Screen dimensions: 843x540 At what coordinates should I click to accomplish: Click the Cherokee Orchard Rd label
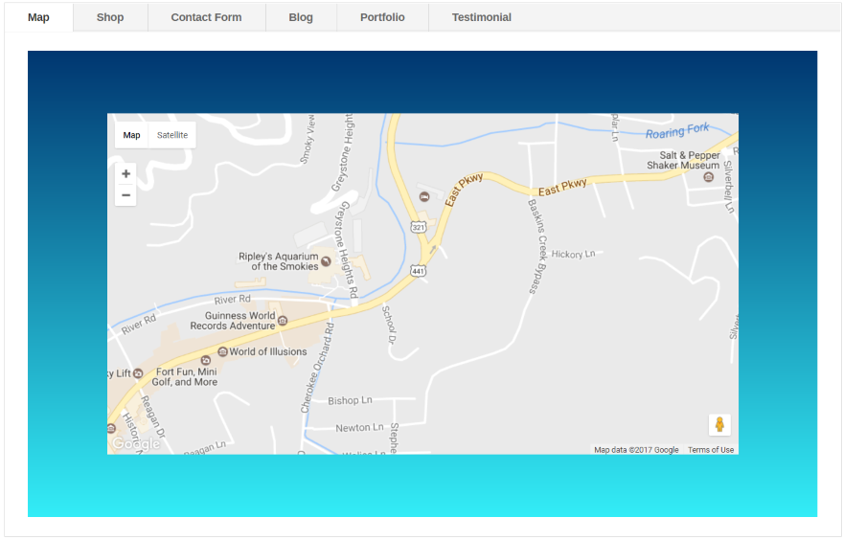pos(318,368)
